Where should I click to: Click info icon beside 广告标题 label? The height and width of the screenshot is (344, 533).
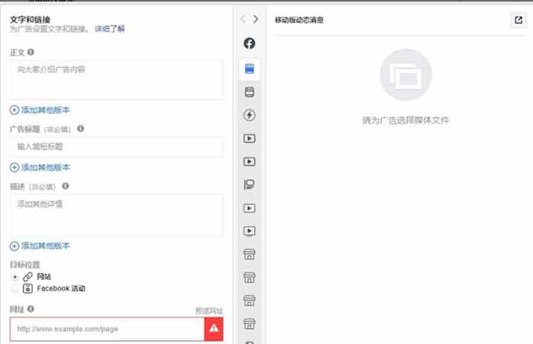click(81, 129)
